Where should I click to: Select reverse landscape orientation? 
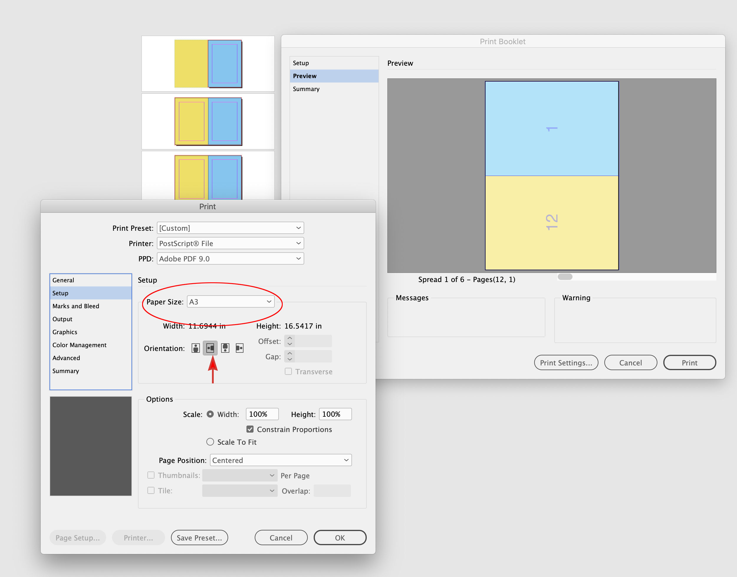(x=240, y=348)
